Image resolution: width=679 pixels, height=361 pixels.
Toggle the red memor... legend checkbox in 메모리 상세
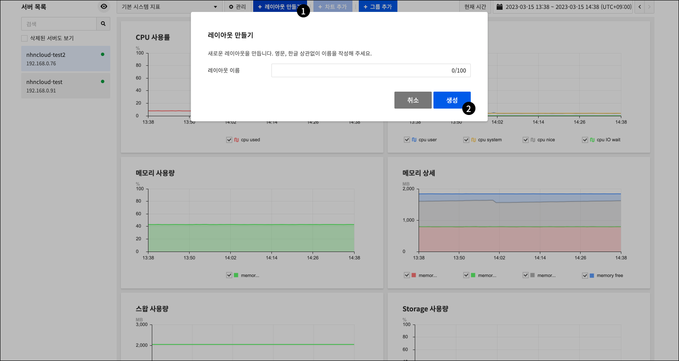[x=407, y=275]
